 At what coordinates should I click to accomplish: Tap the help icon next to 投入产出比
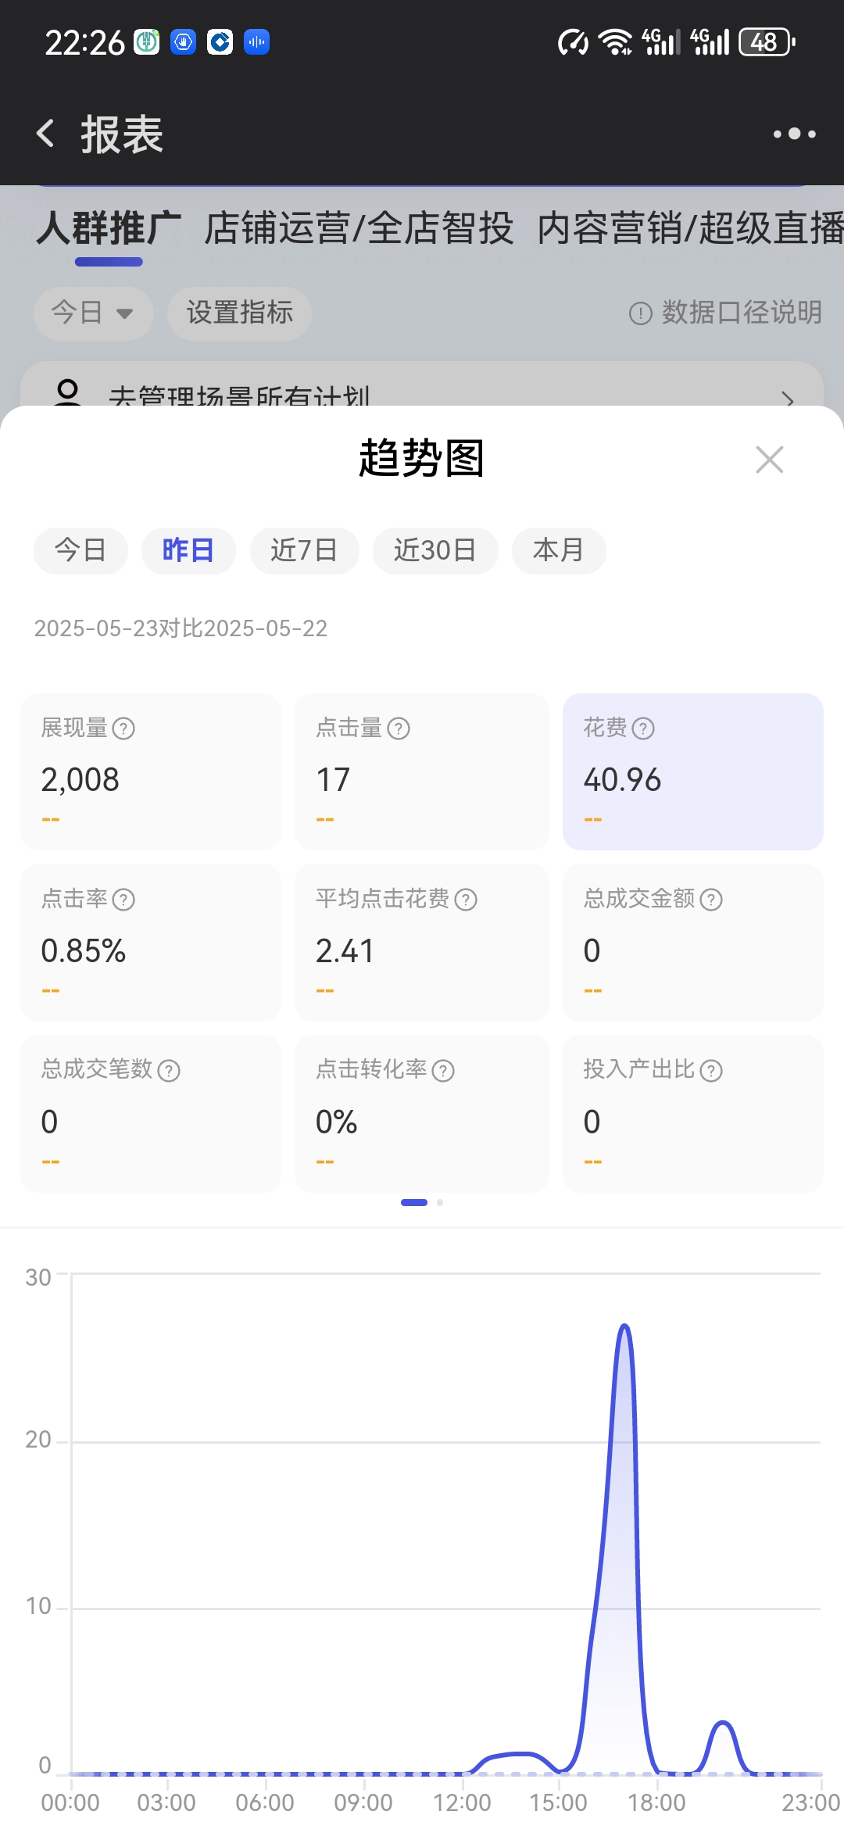711,1070
